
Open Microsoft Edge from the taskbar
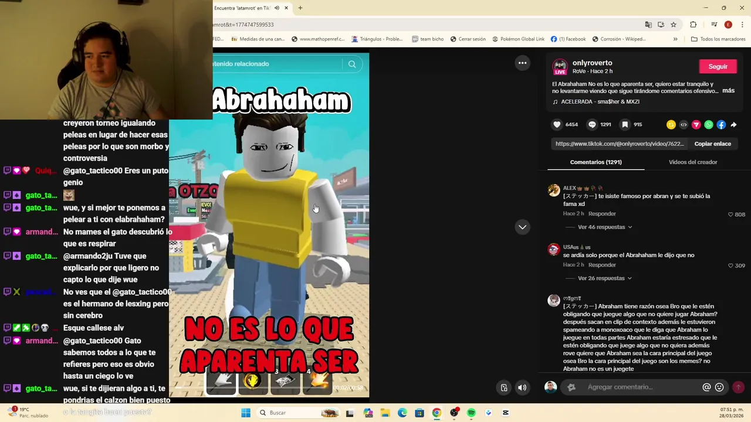point(402,413)
